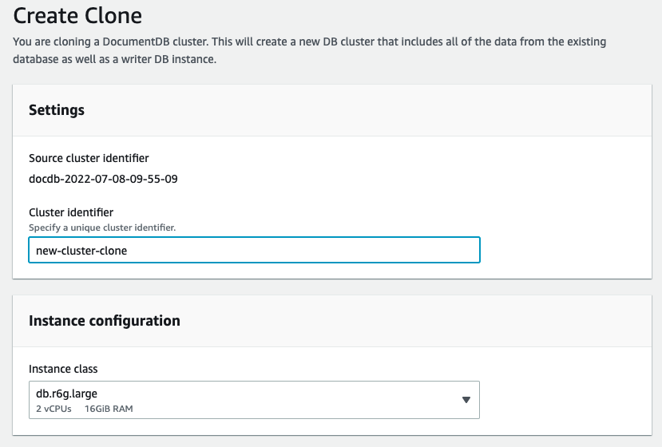Click the Instance class dropdown arrow
662x447 pixels.
click(x=466, y=400)
